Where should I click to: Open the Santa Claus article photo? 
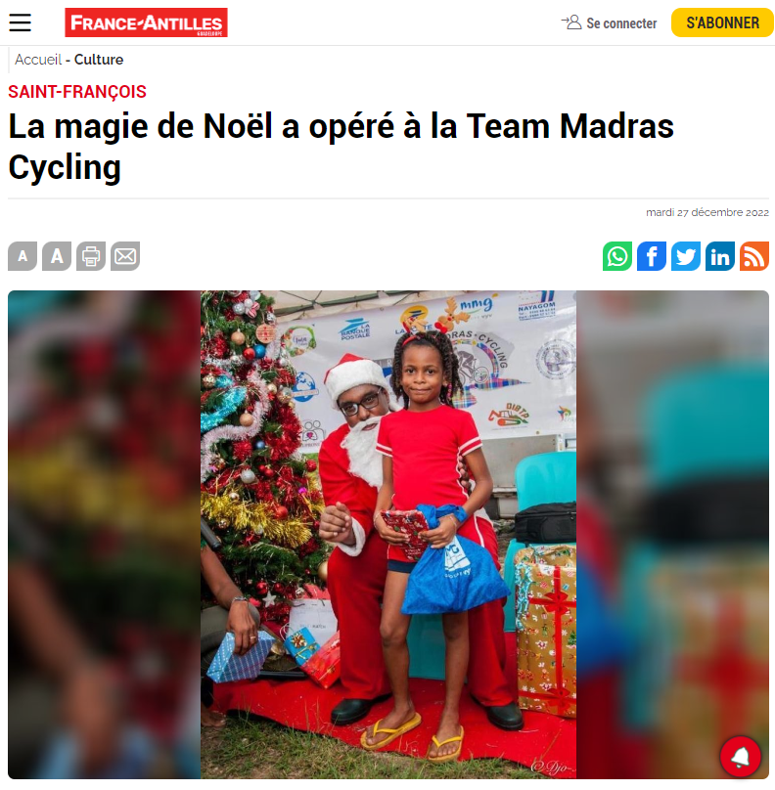coord(388,535)
